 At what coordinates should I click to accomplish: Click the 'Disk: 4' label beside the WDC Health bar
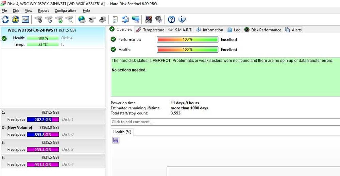[67, 38]
